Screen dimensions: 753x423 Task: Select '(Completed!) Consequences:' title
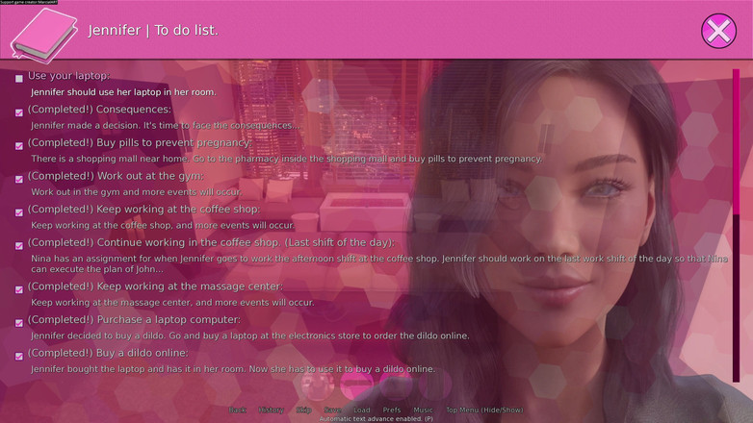click(99, 110)
